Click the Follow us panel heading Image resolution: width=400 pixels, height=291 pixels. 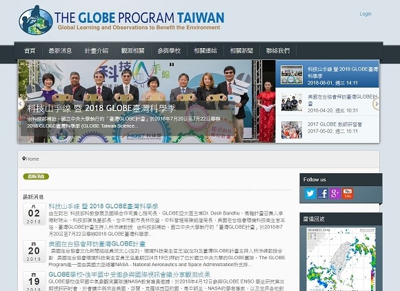314,179
